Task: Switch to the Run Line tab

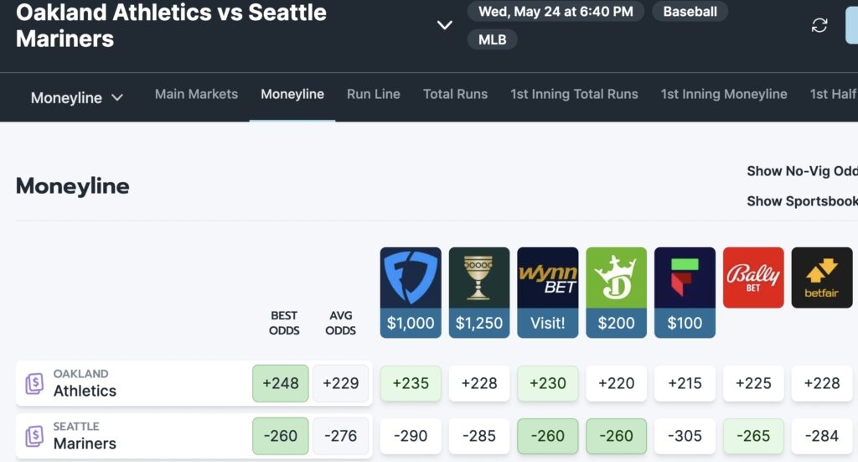Action: click(373, 94)
